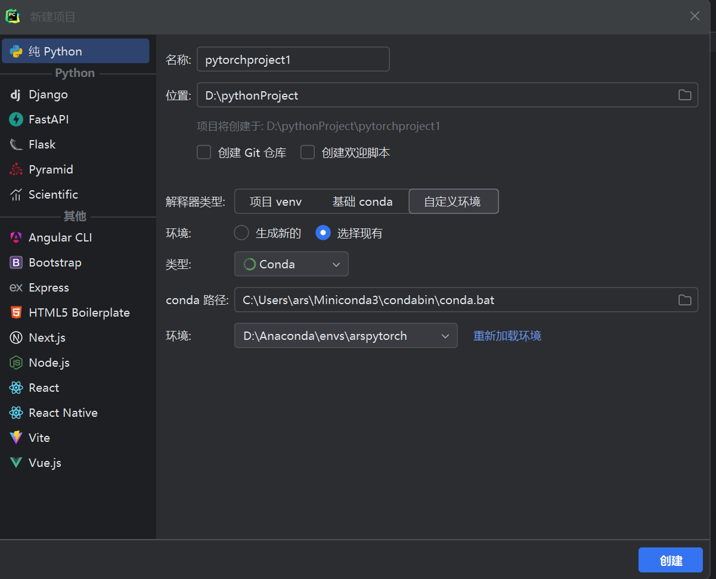
Task: Open the arspytorch environment dropdown
Action: [x=346, y=336]
